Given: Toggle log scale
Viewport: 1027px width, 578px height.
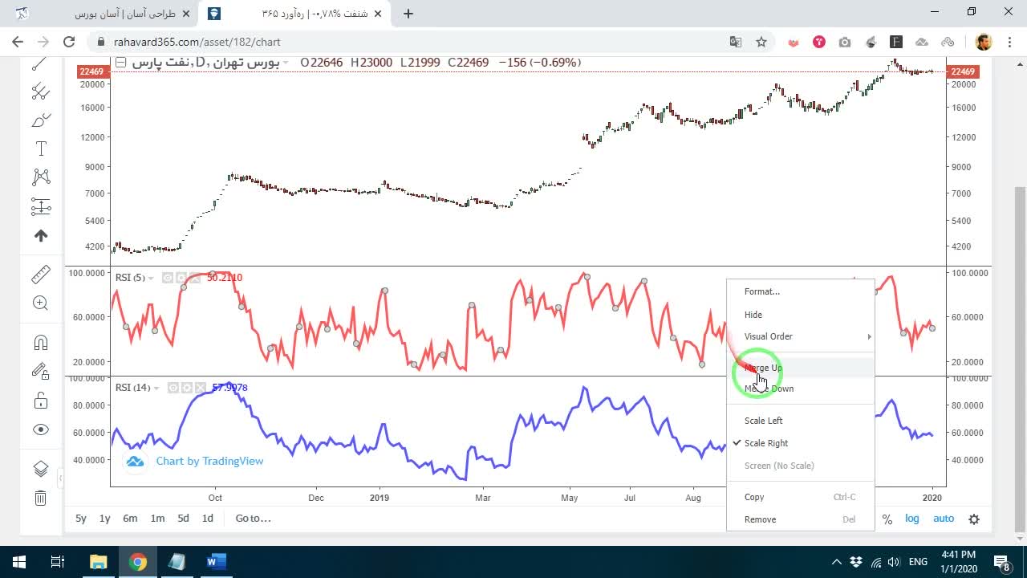Looking at the screenshot, I should [912, 519].
